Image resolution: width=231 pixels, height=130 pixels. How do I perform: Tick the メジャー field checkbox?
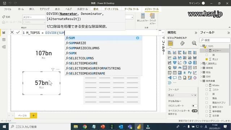[206, 51]
